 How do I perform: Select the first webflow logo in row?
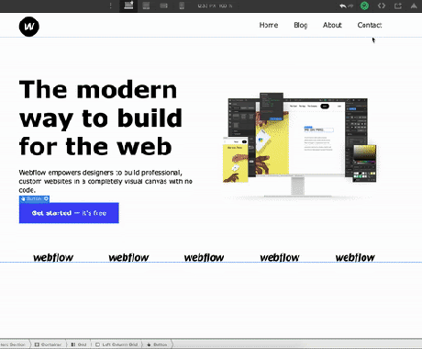click(53, 258)
